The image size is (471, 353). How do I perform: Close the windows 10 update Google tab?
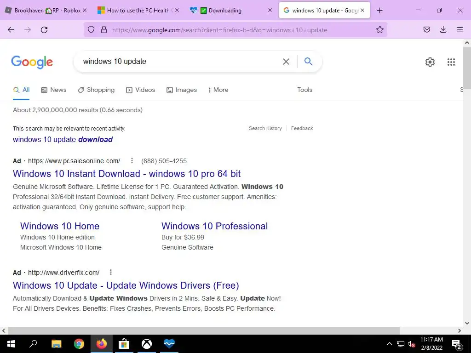point(362,10)
